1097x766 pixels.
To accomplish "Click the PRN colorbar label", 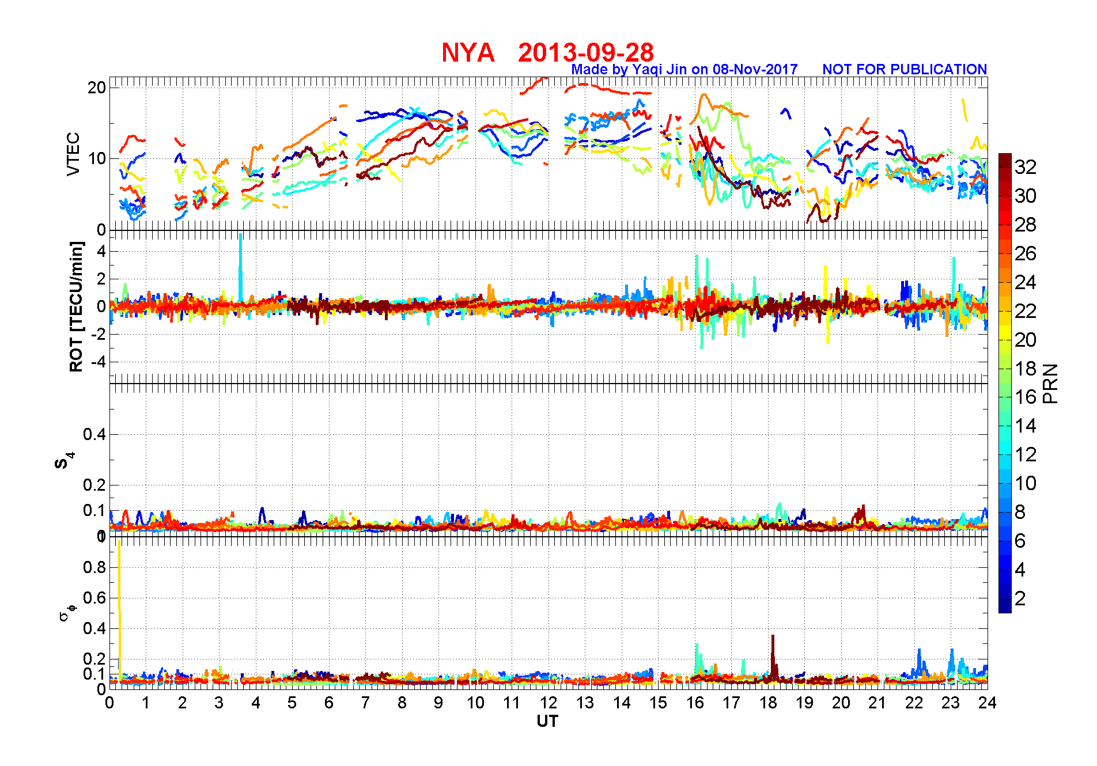I will pyautogui.click(x=1050, y=384).
